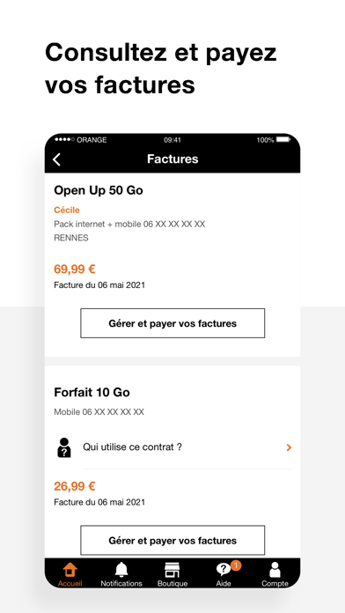Tap the 26,99 € invoice amount
The width and height of the screenshot is (345, 613).
pyautogui.click(x=75, y=486)
